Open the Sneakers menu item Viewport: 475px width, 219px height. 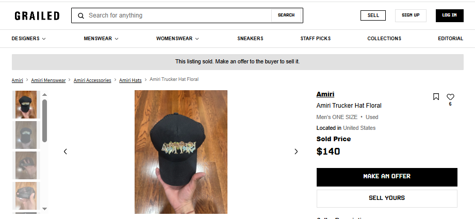250,39
